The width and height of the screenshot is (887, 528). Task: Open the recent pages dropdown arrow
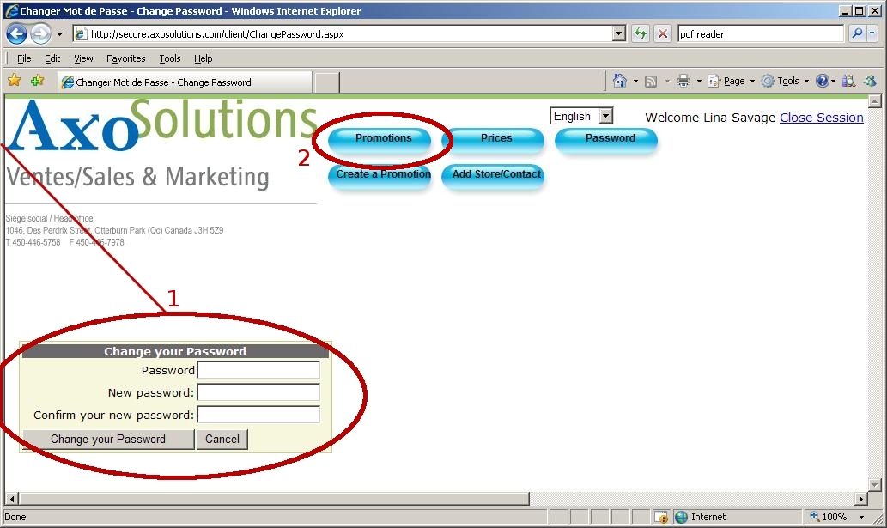point(59,34)
